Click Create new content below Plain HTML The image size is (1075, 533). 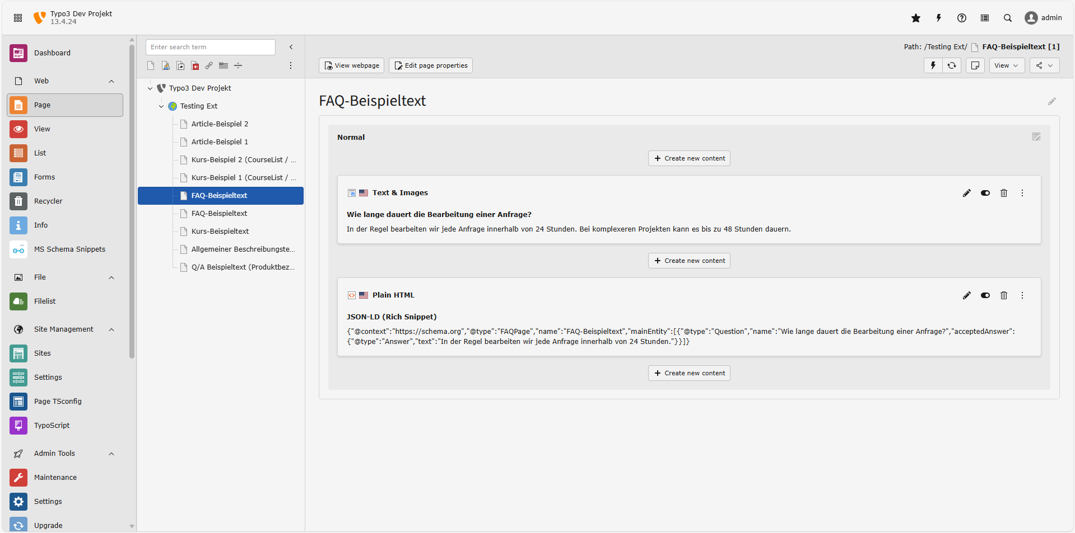coord(689,373)
